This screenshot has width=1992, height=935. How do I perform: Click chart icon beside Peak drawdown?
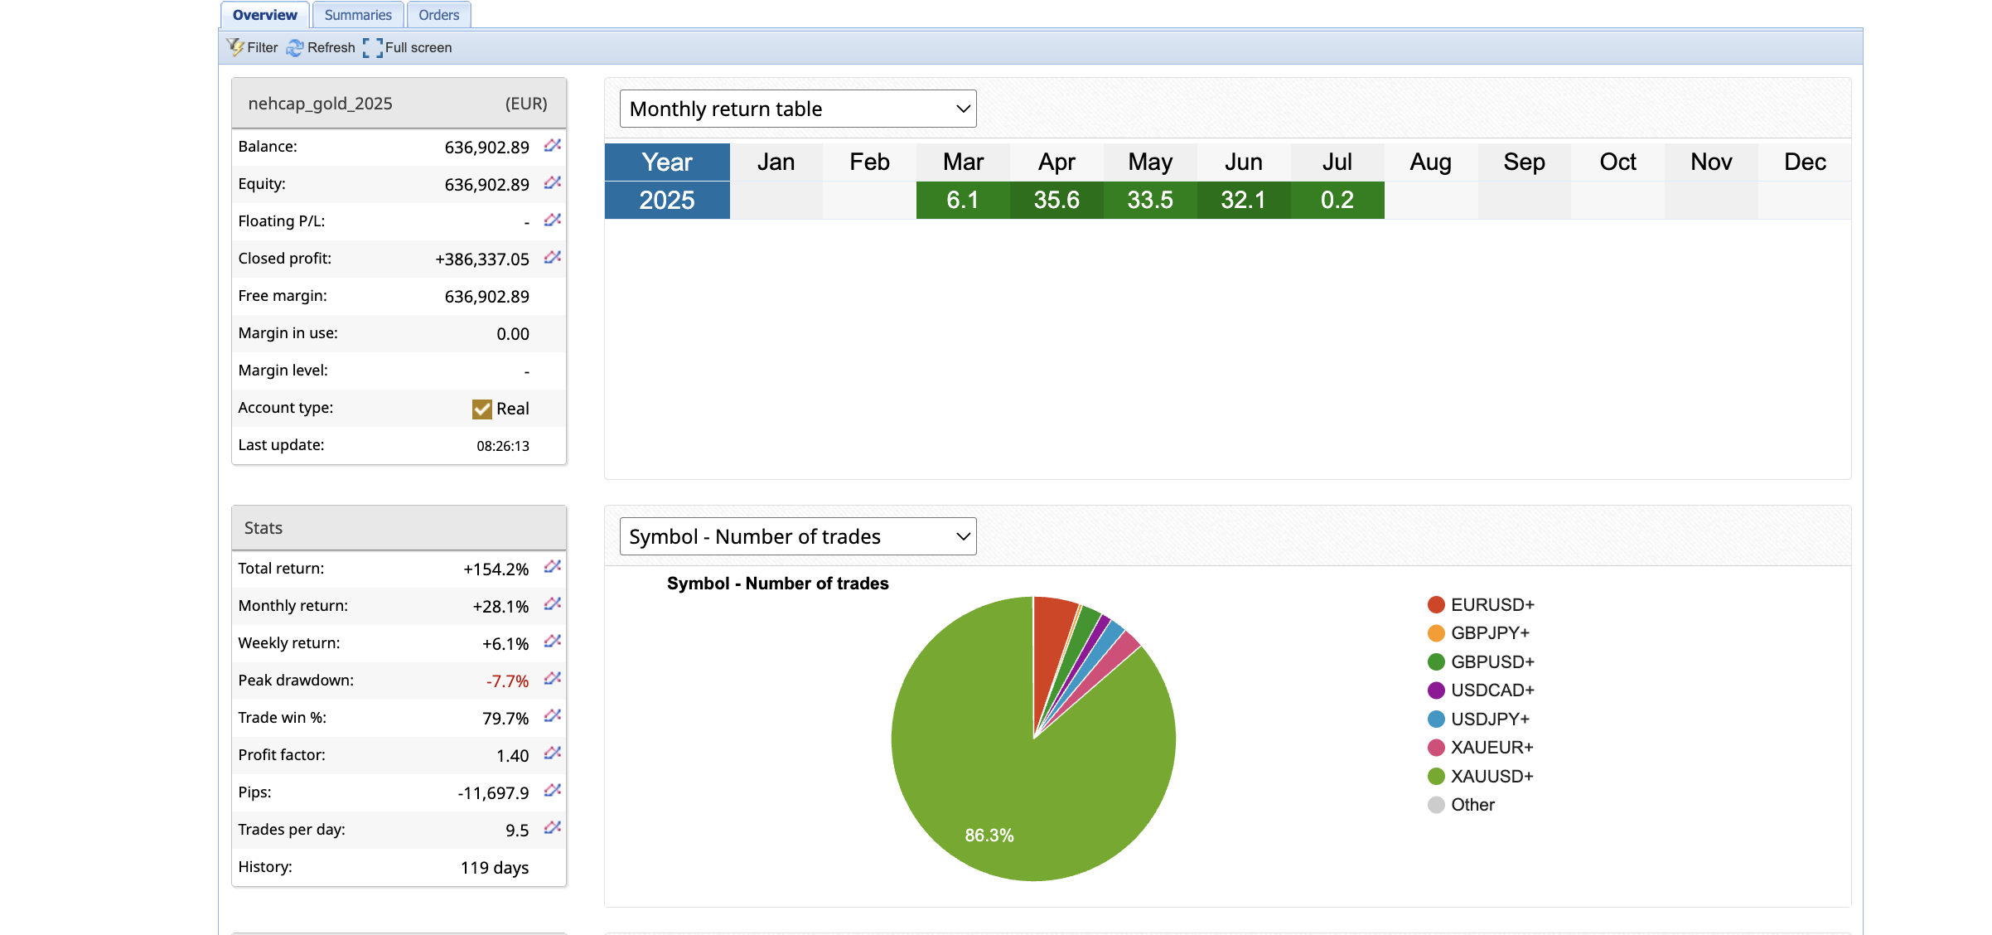(553, 679)
